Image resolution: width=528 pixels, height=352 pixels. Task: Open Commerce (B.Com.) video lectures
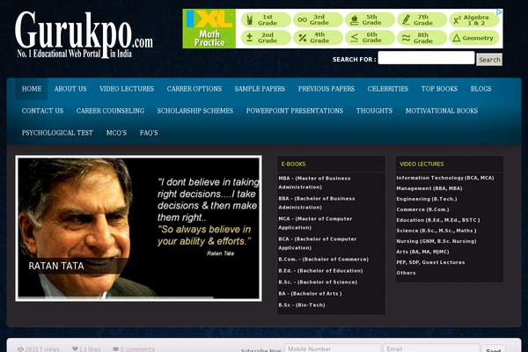point(422,209)
